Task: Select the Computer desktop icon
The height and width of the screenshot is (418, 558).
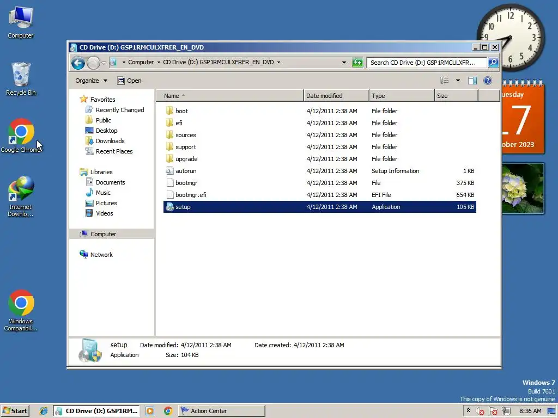Action: tap(21, 22)
